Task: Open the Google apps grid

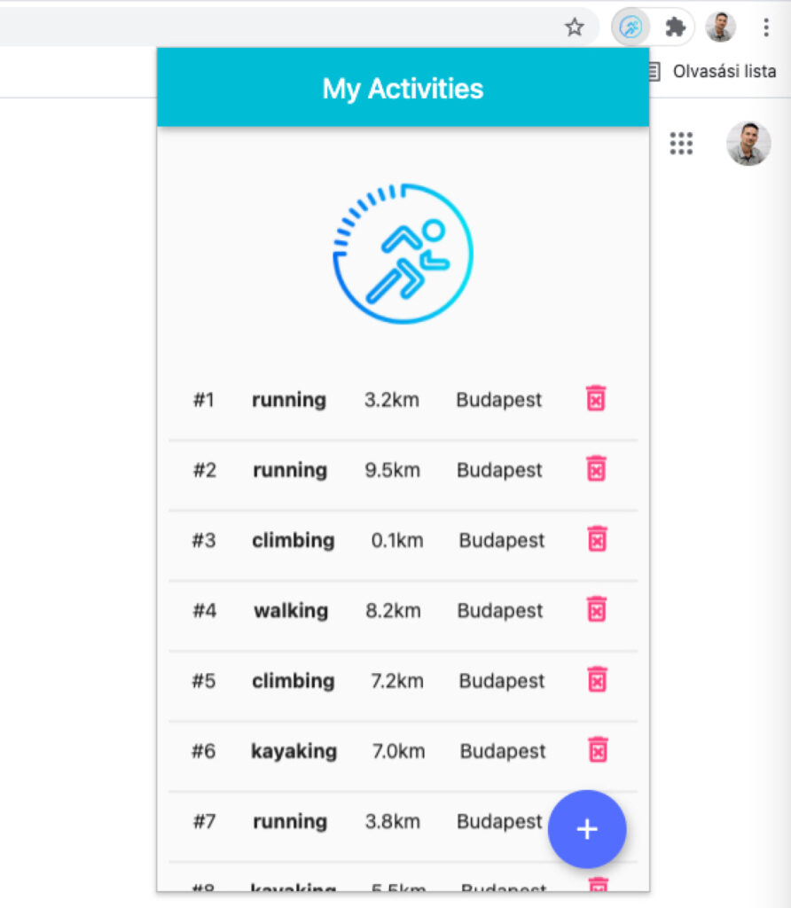Action: (x=680, y=144)
